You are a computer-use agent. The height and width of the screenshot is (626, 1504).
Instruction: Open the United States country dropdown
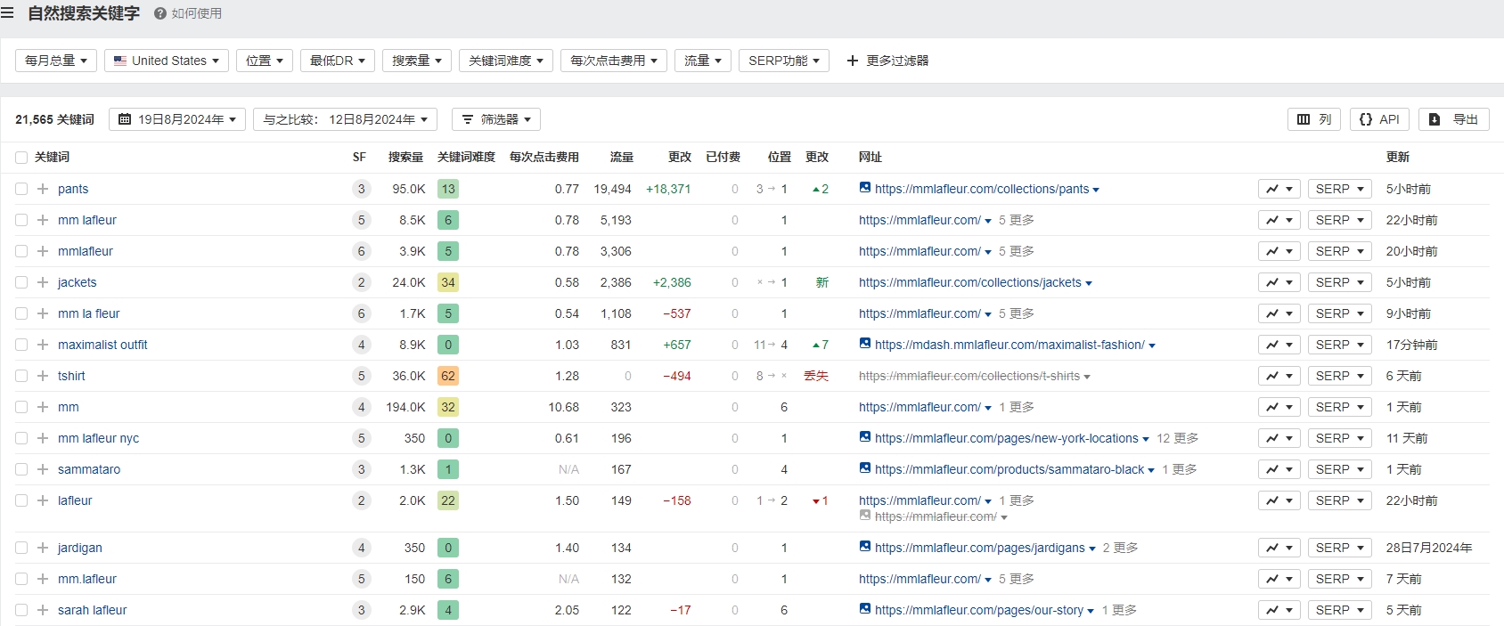(x=167, y=61)
